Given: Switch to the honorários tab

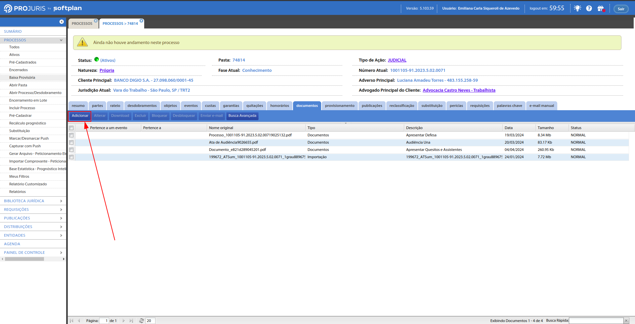Looking at the screenshot, I should pyautogui.click(x=279, y=106).
